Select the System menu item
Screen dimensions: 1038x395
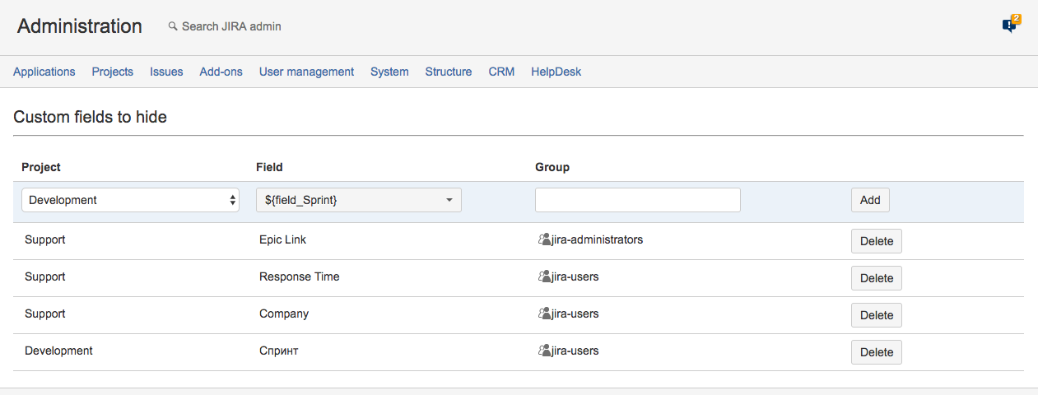(x=389, y=72)
